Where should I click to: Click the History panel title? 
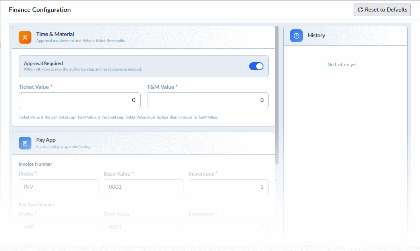[316, 35]
